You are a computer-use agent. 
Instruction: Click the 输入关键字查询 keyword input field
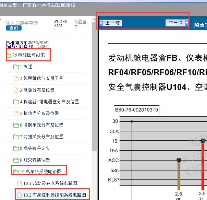[22, 23]
